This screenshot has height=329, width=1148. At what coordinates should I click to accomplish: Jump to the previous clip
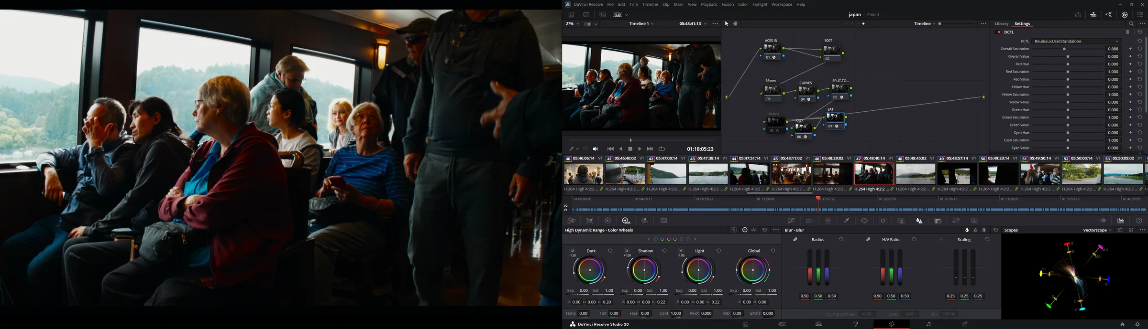tap(610, 149)
